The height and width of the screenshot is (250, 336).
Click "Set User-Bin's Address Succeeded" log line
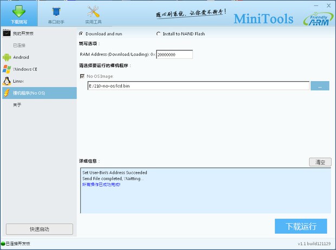pyautogui.click(x=115, y=173)
